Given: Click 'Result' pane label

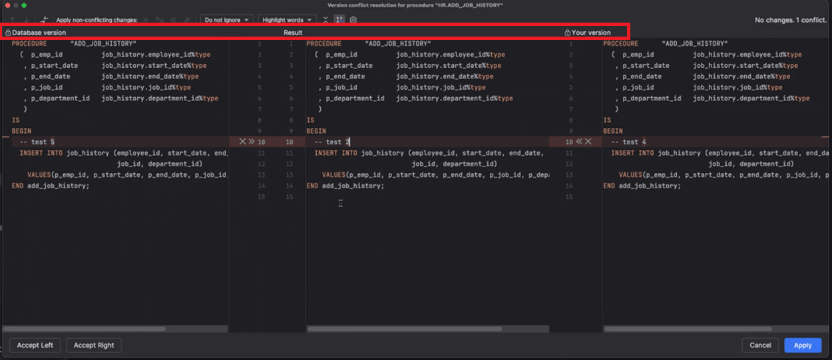Looking at the screenshot, I should pyautogui.click(x=293, y=33).
